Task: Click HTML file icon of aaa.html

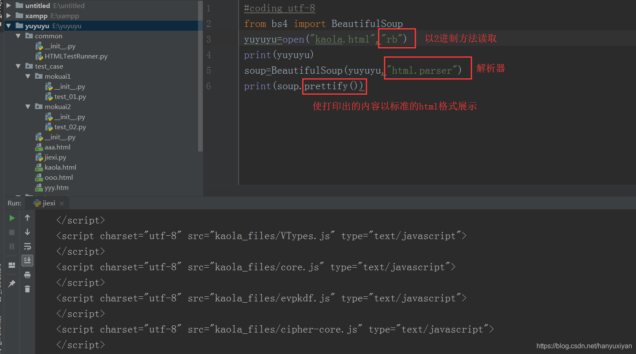Action: click(x=39, y=147)
